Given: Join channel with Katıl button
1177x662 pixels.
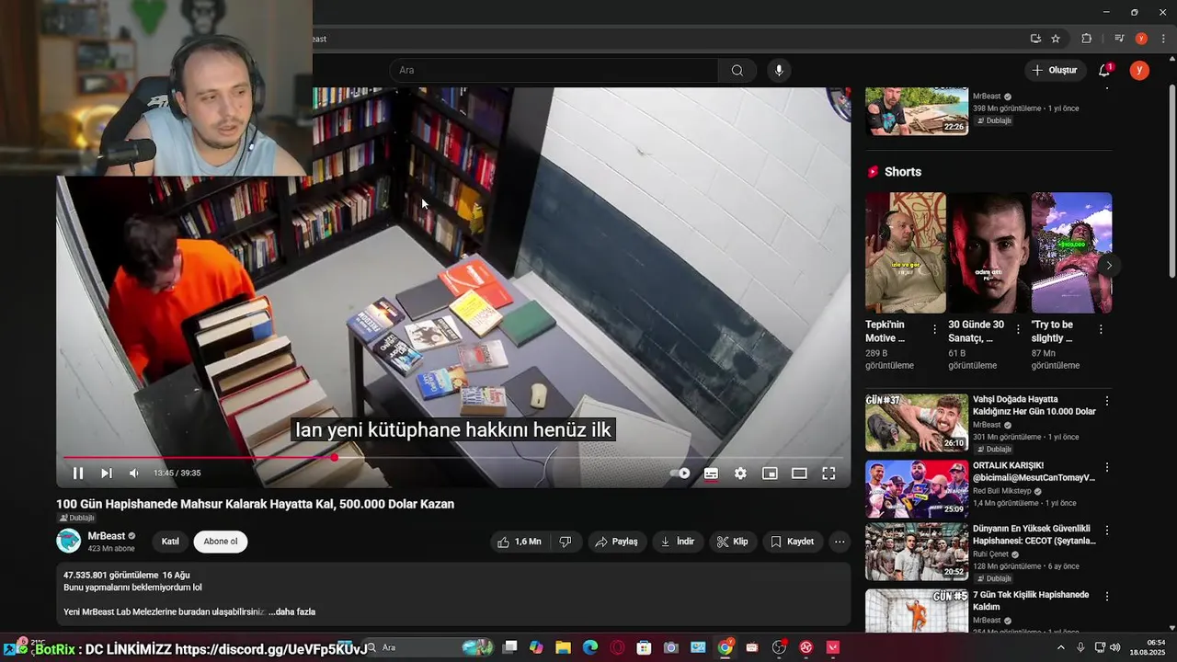Looking at the screenshot, I should 170,542.
